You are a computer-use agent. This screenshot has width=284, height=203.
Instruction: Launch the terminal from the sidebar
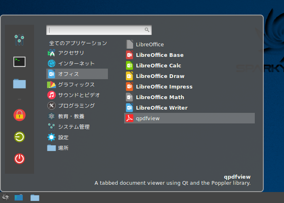19,62
